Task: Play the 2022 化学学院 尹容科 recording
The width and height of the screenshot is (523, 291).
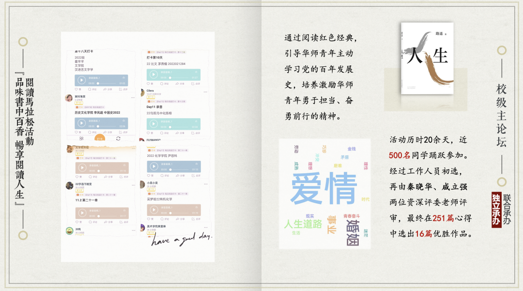Action: pos(154,167)
